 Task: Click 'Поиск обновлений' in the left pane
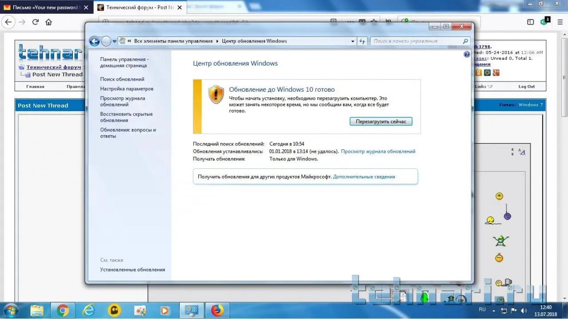tap(122, 79)
